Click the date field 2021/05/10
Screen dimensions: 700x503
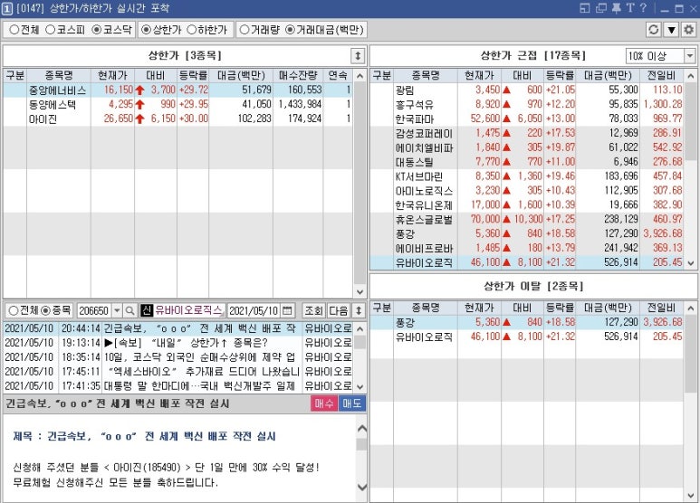point(254,310)
